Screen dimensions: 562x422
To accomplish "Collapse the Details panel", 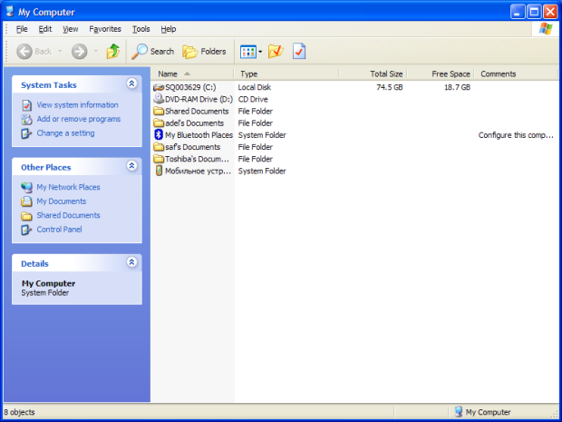I will pos(131,262).
